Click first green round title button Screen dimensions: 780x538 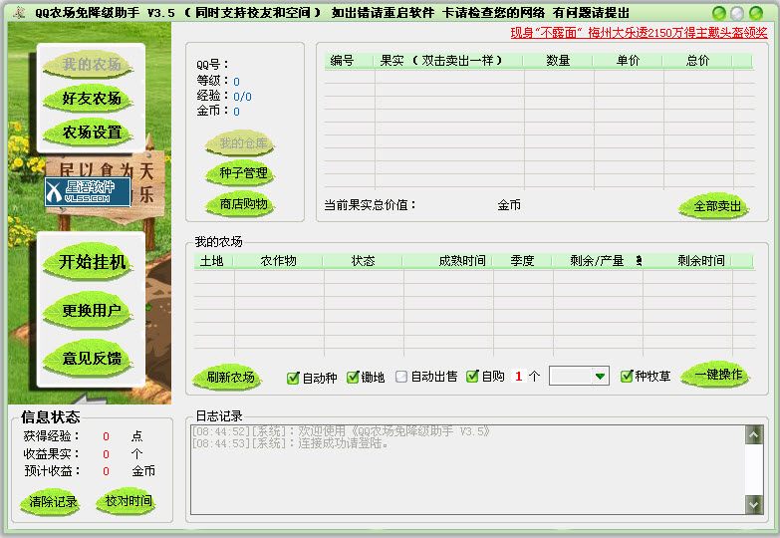[x=719, y=13]
